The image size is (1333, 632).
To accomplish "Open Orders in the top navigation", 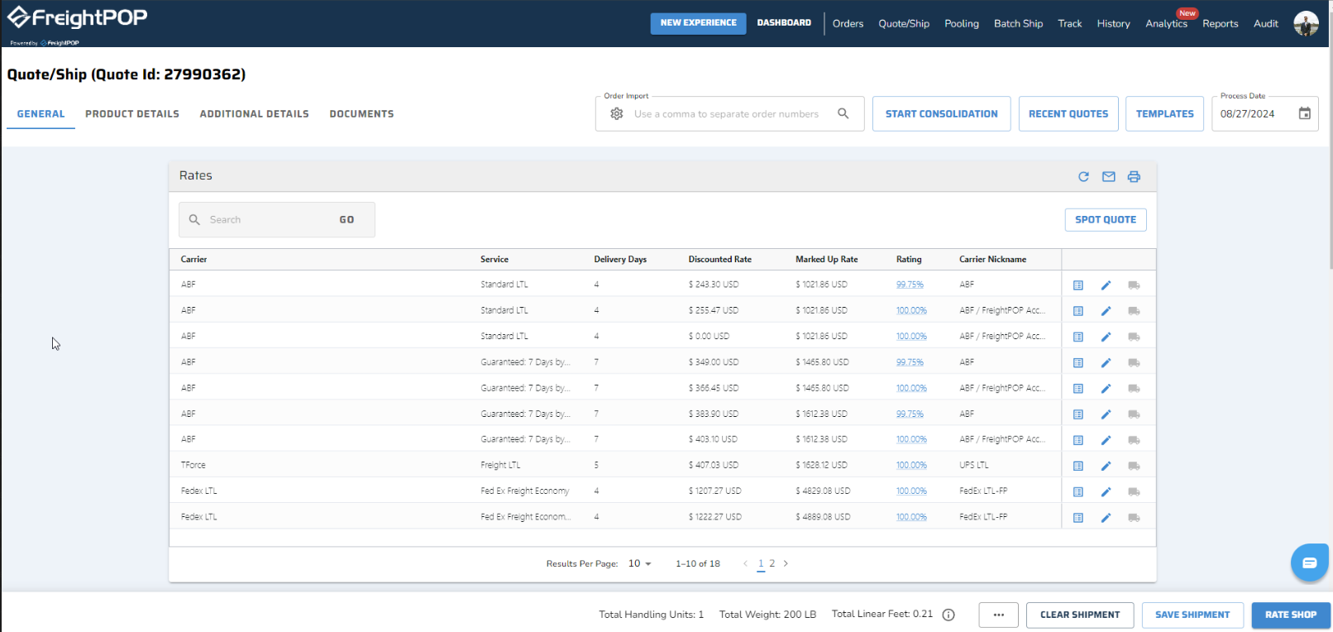I will coord(848,23).
